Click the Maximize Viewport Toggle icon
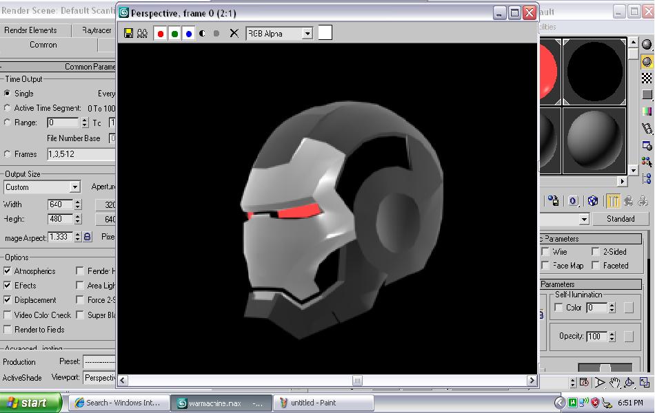This screenshot has height=413, width=655. (644, 382)
